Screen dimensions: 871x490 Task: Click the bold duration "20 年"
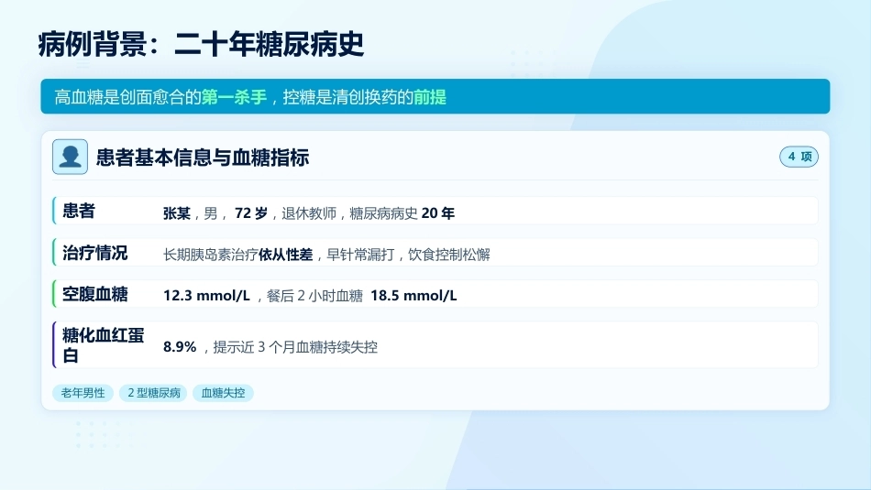click(x=437, y=213)
